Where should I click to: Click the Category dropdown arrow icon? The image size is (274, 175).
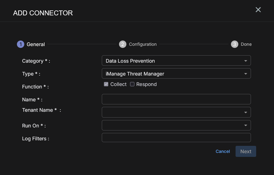click(246, 61)
